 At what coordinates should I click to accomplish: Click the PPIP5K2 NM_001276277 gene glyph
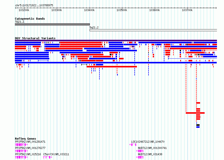click(21, 151)
